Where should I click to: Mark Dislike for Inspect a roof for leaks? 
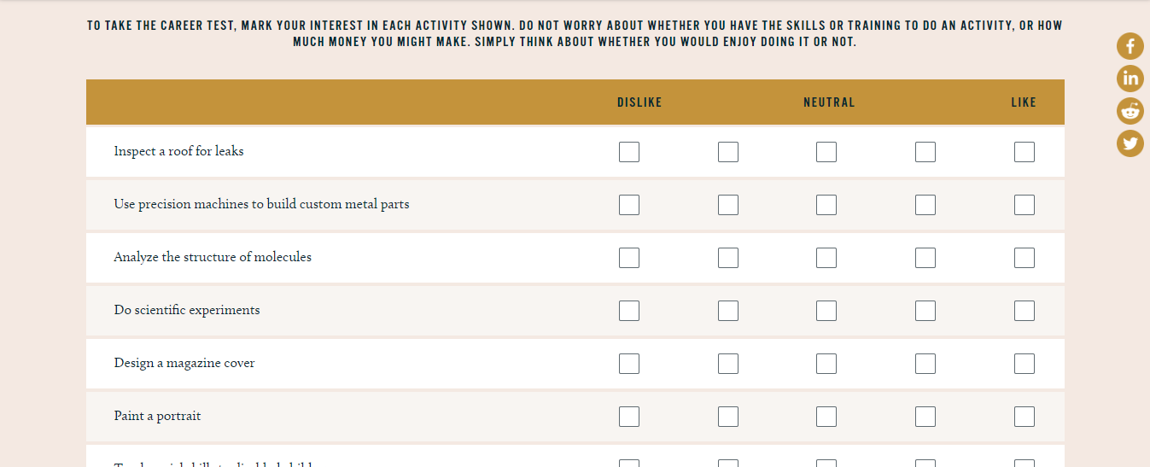coord(629,152)
